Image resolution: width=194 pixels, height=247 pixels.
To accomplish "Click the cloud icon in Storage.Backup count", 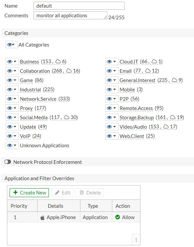I will pyautogui.click(x=173, y=117).
